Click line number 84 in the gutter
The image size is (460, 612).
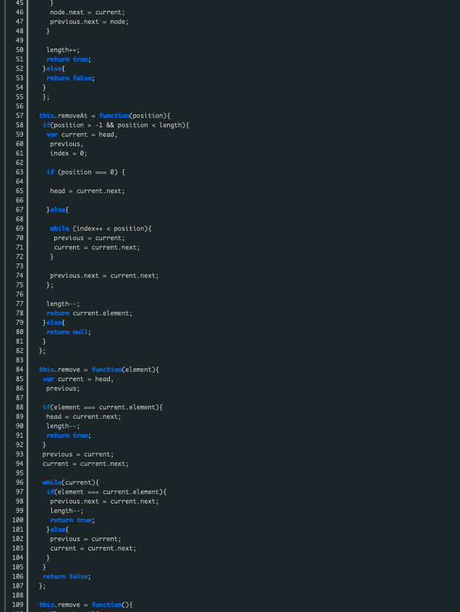coord(20,370)
